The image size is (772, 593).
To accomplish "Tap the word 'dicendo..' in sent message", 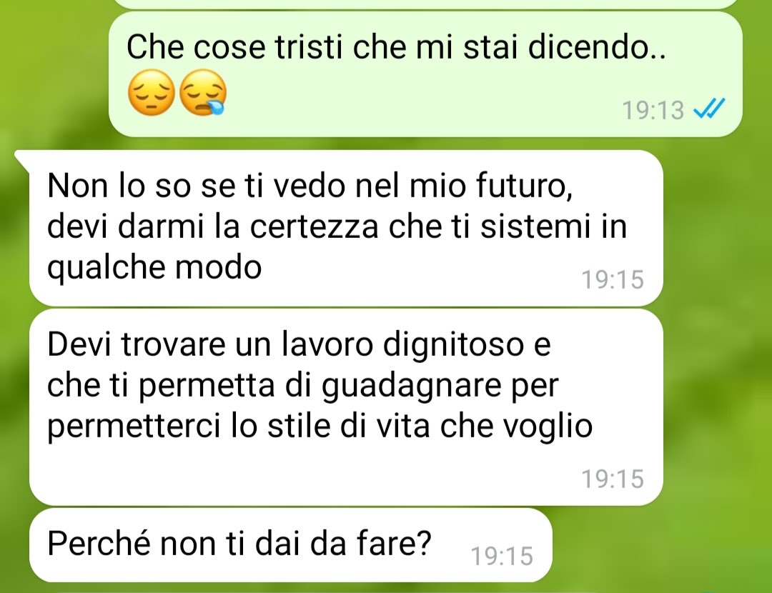I will (x=597, y=47).
